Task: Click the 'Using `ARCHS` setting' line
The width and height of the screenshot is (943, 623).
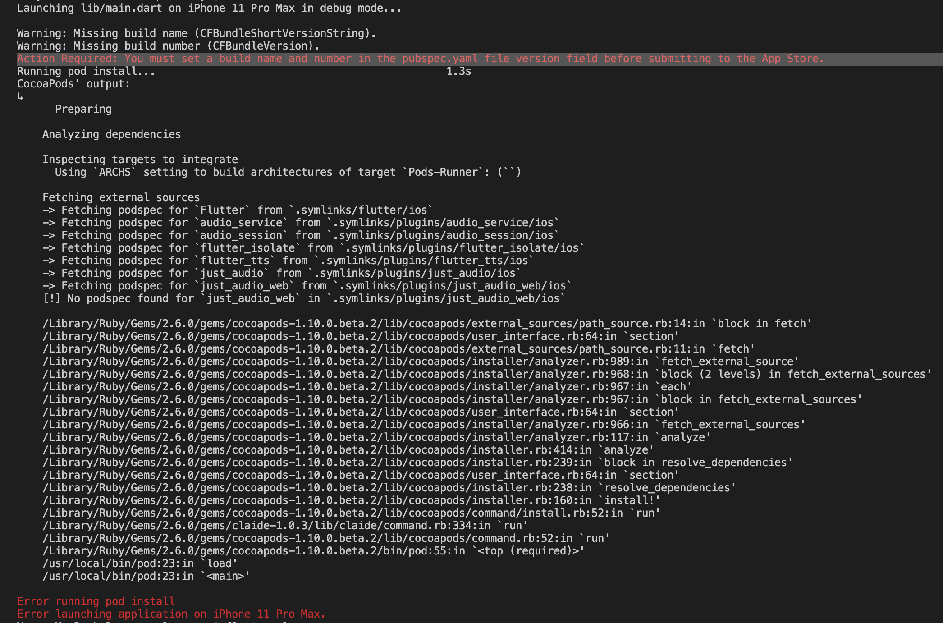Action: (288, 172)
